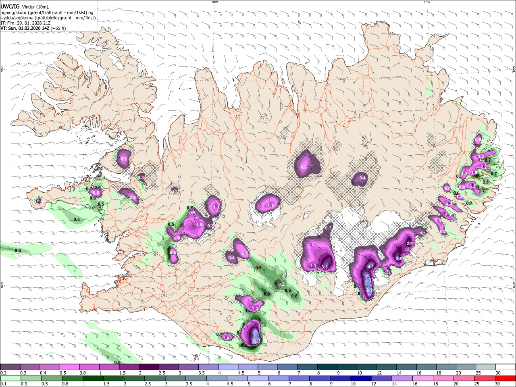
Task: Click the 1.6 precipitation value on the map
Action: coord(254,308)
